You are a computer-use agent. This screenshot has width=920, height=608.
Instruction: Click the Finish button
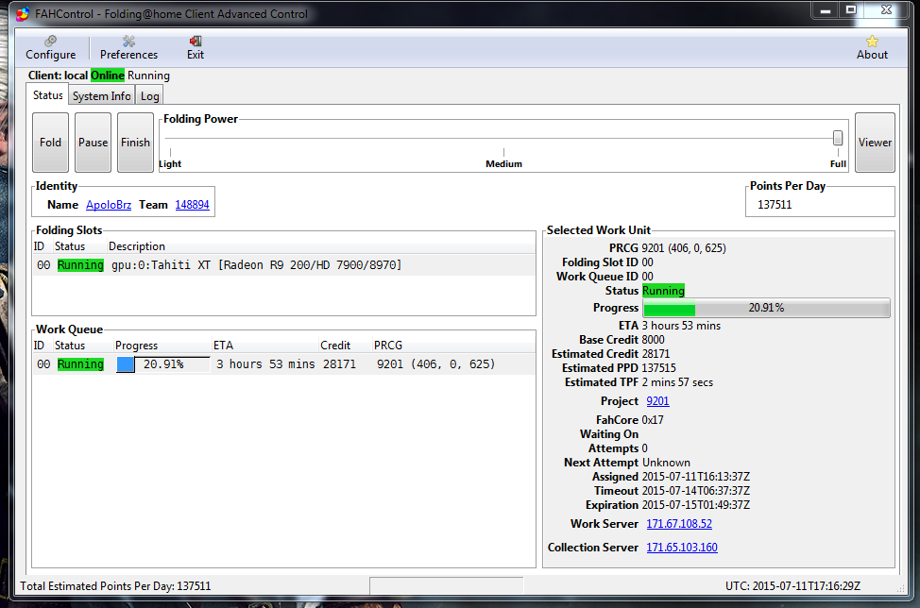pos(135,143)
